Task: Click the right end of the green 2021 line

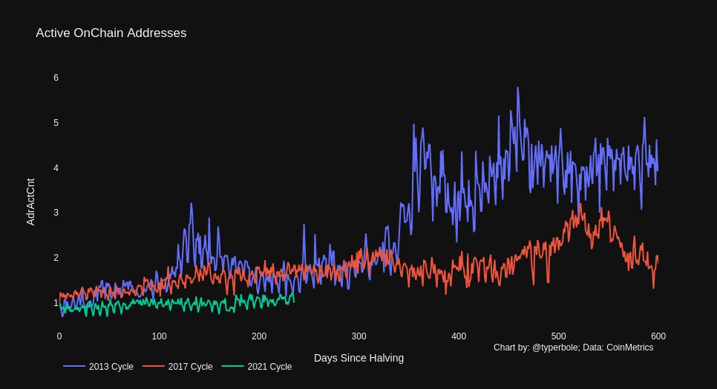Action: pos(294,301)
